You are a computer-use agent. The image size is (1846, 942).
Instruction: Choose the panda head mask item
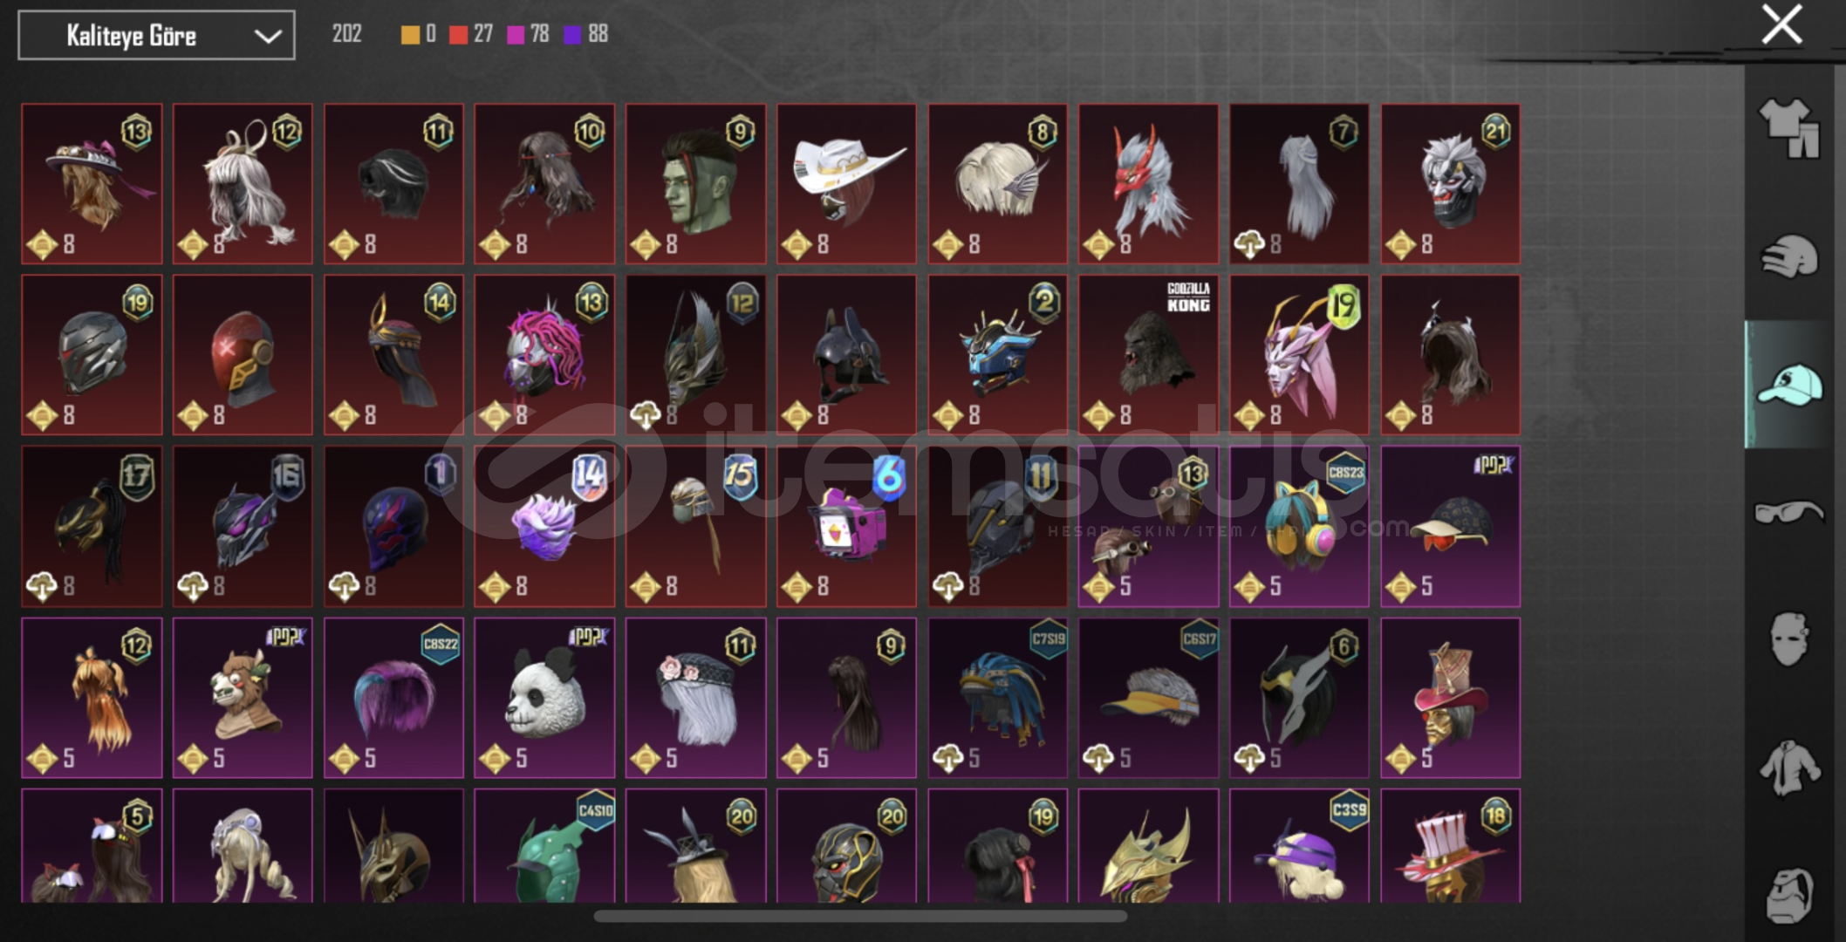tap(544, 698)
